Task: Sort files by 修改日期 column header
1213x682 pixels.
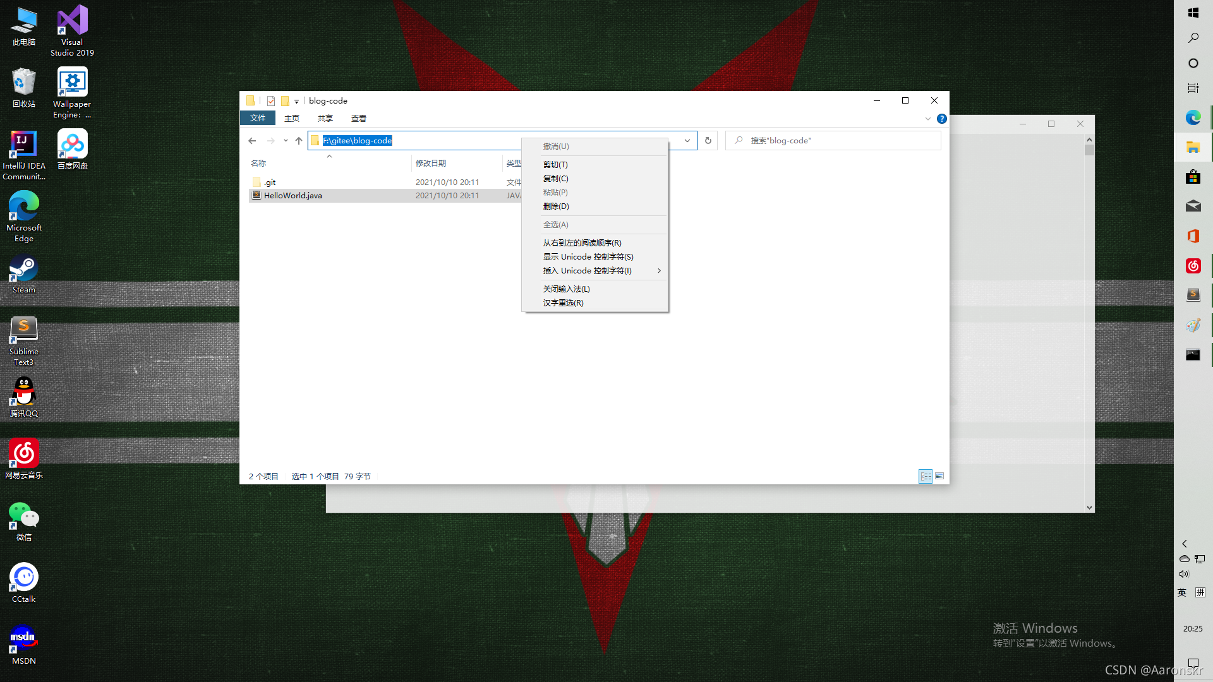Action: pyautogui.click(x=457, y=163)
